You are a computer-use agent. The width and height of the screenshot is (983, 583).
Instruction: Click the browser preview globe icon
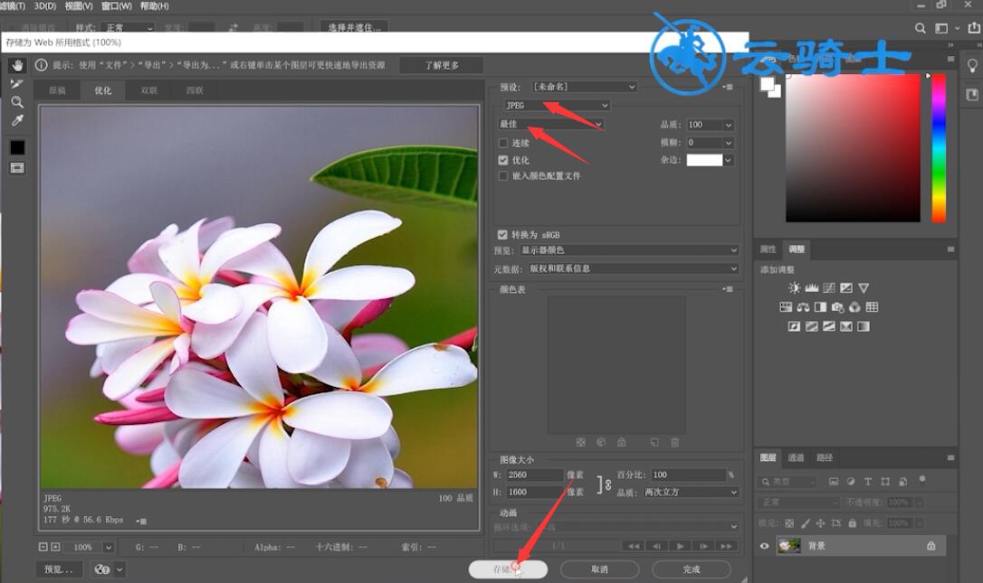click(x=102, y=569)
